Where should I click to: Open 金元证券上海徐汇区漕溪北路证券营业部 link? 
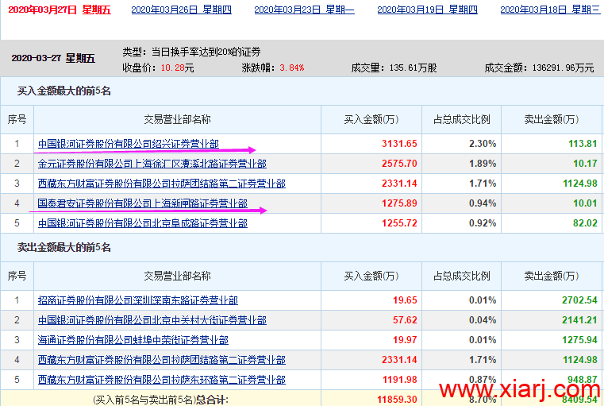tap(152, 164)
